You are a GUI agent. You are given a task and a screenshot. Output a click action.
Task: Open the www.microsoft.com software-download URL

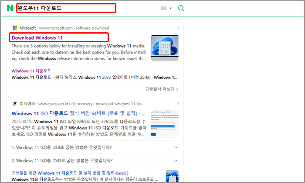[x=74, y=28]
